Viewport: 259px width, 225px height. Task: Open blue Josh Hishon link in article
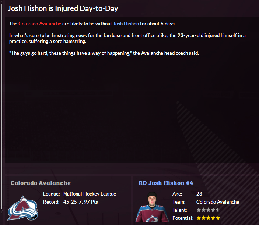tap(126, 24)
